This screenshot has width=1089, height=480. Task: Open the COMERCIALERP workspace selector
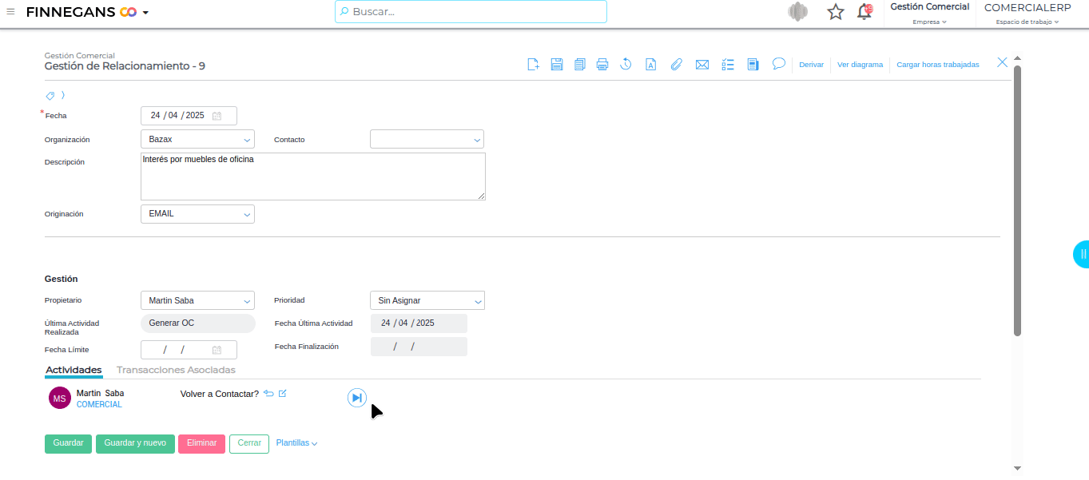(1027, 14)
